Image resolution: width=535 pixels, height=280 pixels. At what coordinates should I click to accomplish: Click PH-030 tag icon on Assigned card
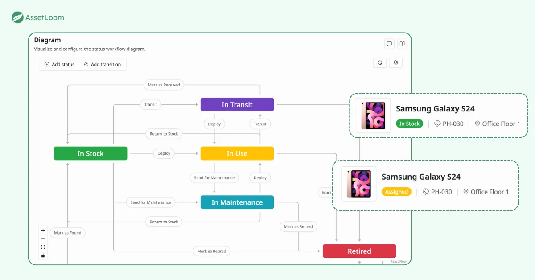[426, 192]
